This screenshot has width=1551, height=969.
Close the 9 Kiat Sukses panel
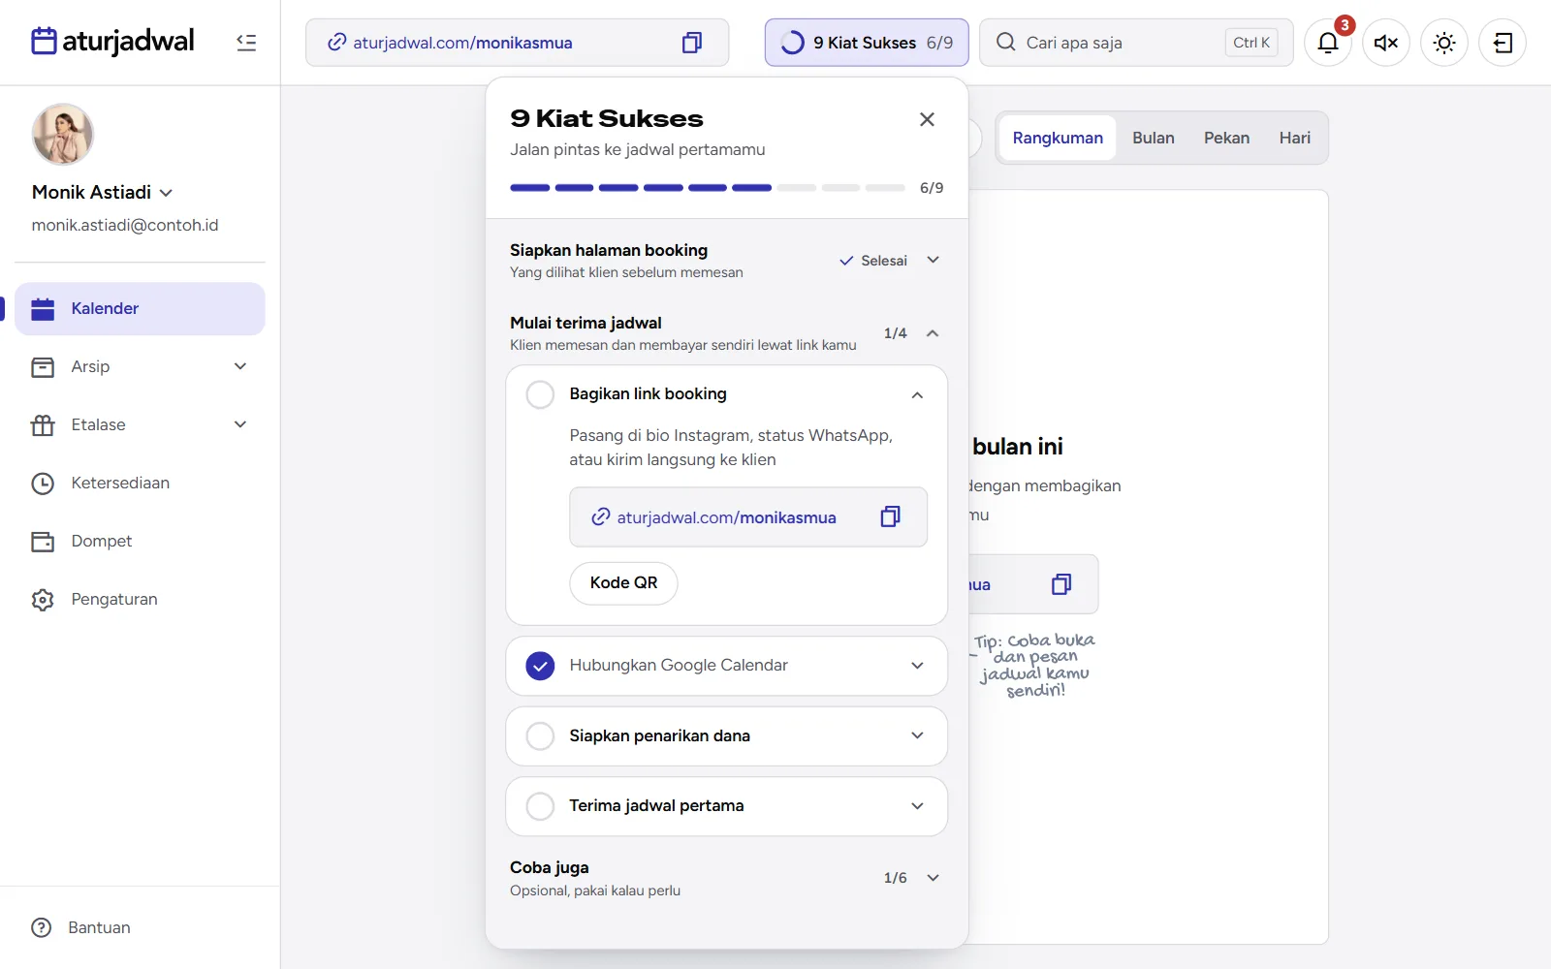click(927, 119)
